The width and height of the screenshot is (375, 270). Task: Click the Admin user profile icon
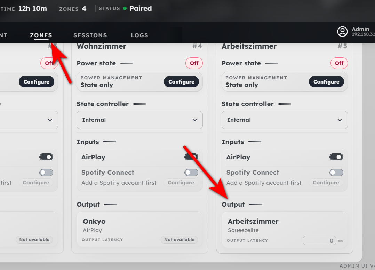[342, 32]
